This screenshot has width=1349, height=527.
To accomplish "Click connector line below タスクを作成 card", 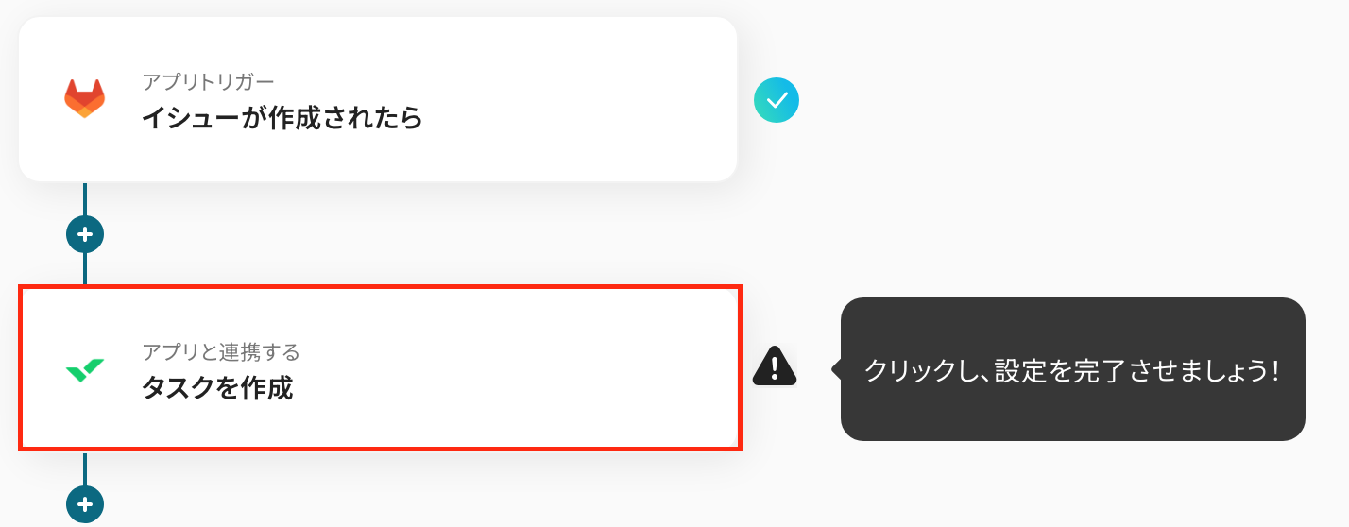I will click(x=85, y=467).
